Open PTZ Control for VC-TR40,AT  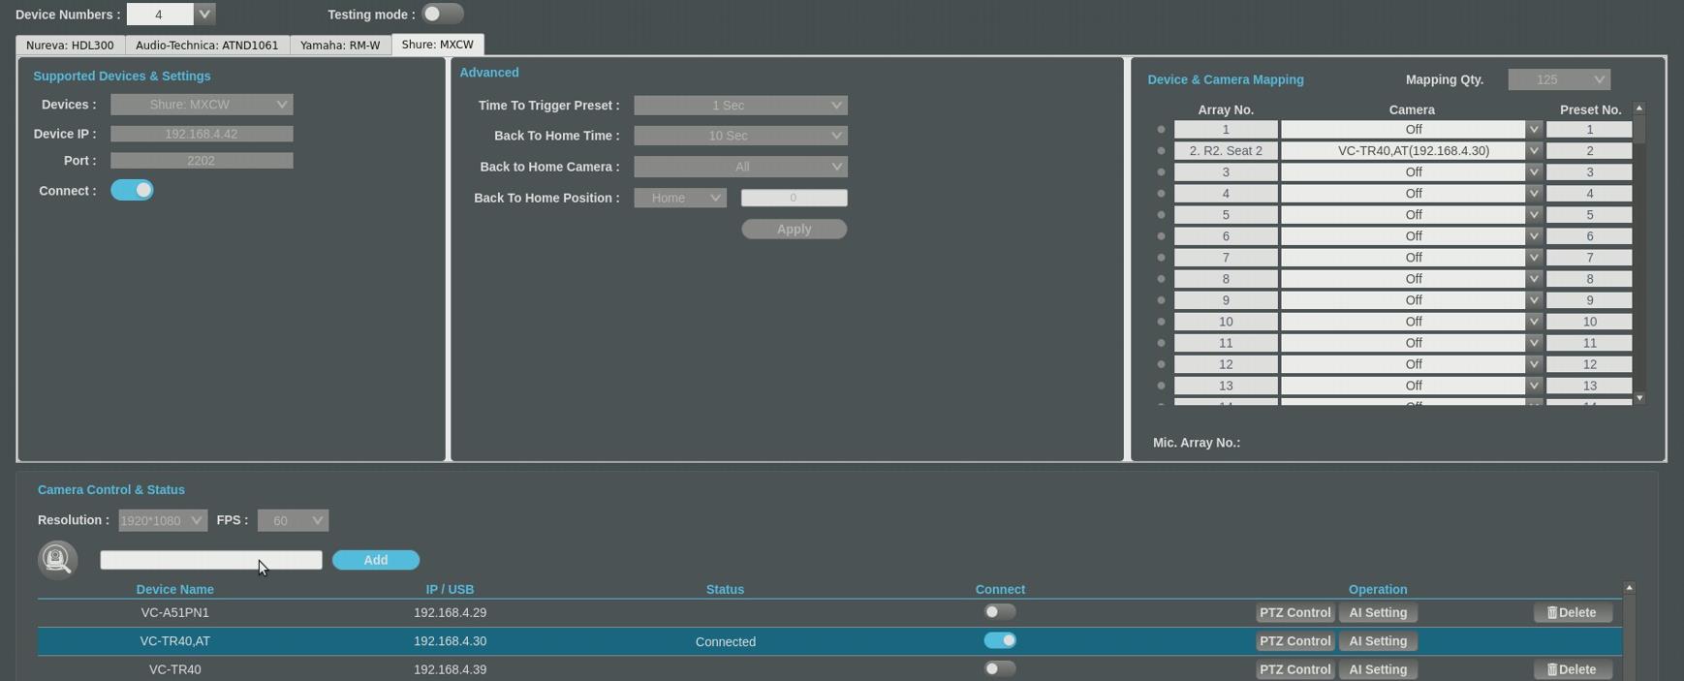coord(1294,641)
